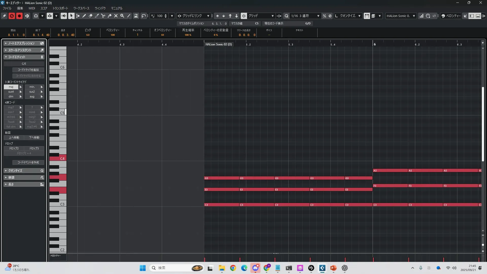This screenshot has height=274, width=487.
Task: Open the MIDI menu
Action: [x=32, y=8]
